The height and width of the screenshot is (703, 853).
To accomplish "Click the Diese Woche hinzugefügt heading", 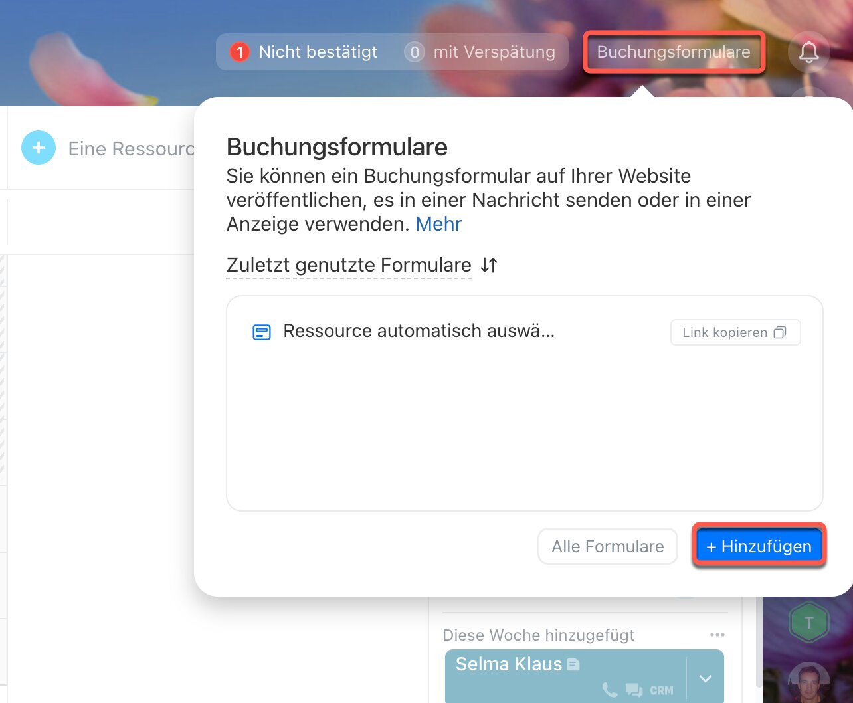I will (539, 635).
